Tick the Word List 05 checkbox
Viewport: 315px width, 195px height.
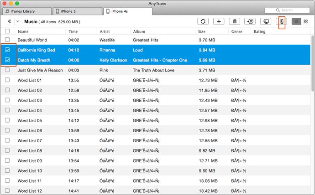[7, 120]
